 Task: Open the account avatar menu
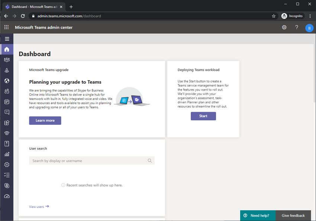[x=309, y=28]
